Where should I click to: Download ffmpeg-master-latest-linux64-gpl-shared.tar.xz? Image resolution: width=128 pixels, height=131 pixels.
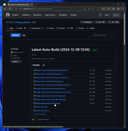[x=52, y=70]
